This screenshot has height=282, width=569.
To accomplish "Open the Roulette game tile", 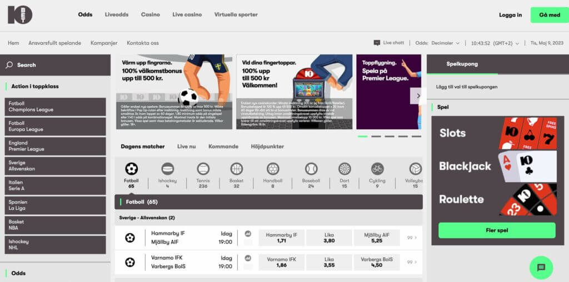I will pos(497,199).
